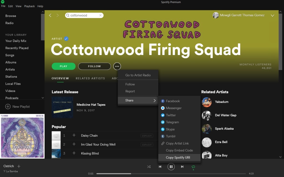284x177 pixels.
Task: Copy the Artist Link
Action: pyautogui.click(x=179, y=143)
